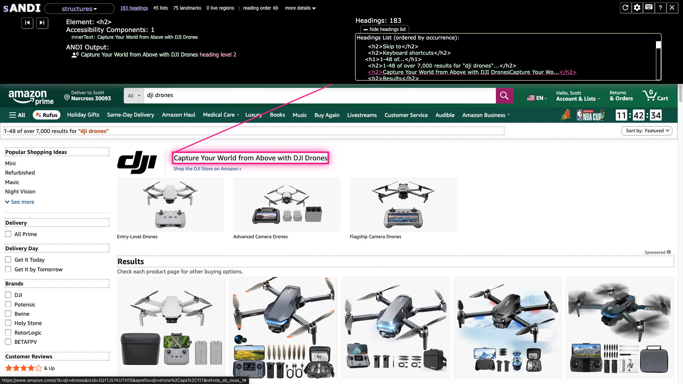Open ANDI keyboard shortcuts icon
This screenshot has height=384, width=683.
click(x=649, y=7)
